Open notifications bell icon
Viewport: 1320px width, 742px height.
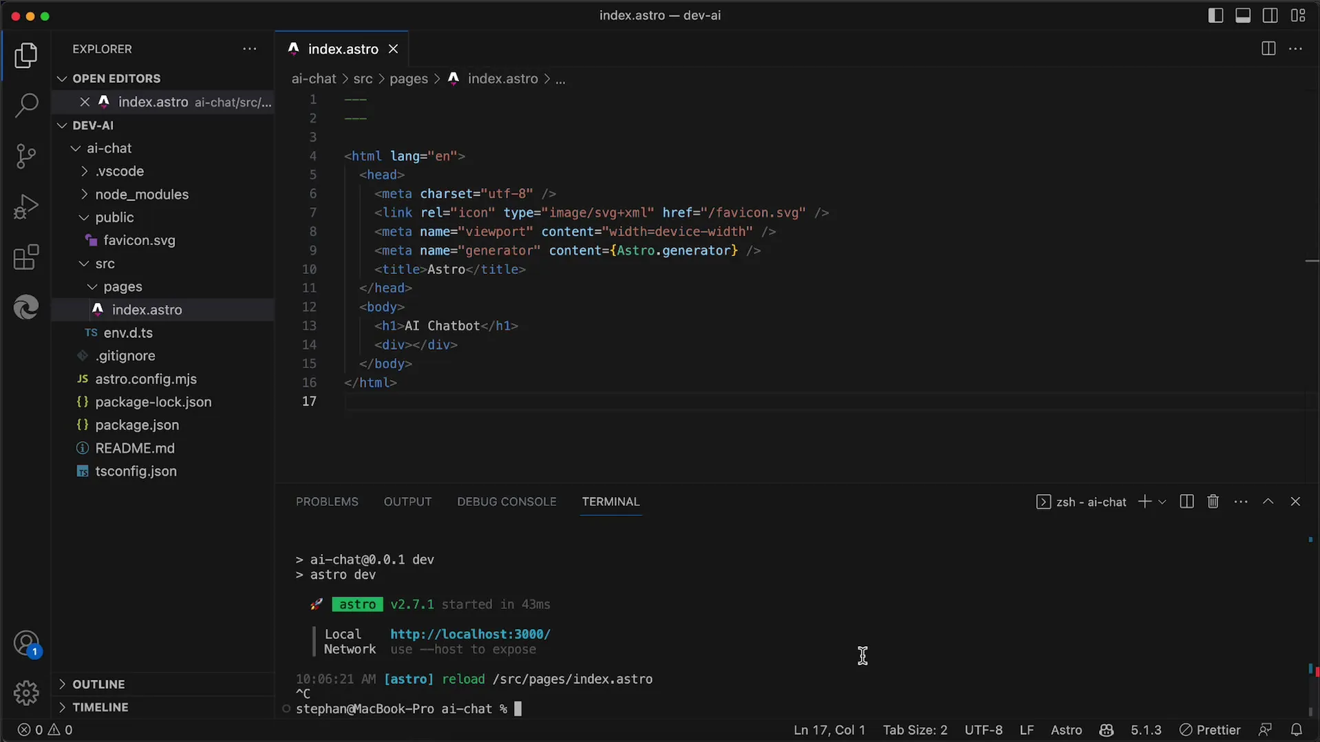coord(1296,730)
